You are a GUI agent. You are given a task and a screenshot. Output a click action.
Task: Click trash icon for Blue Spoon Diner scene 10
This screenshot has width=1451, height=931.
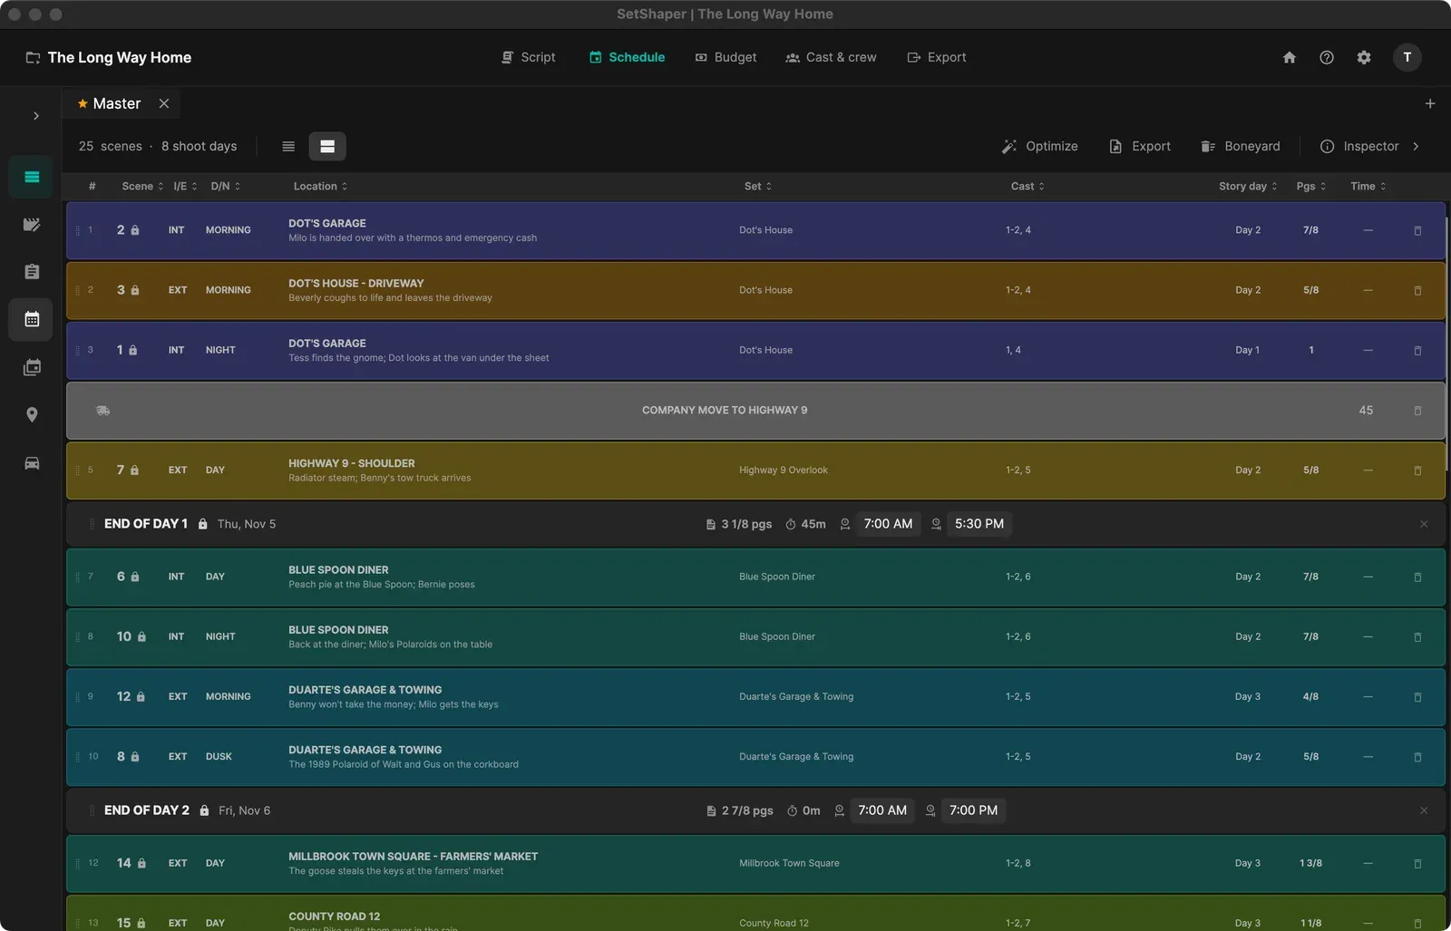click(x=1417, y=637)
